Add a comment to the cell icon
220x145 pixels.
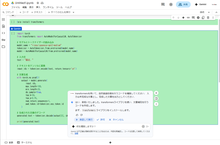[193, 17]
